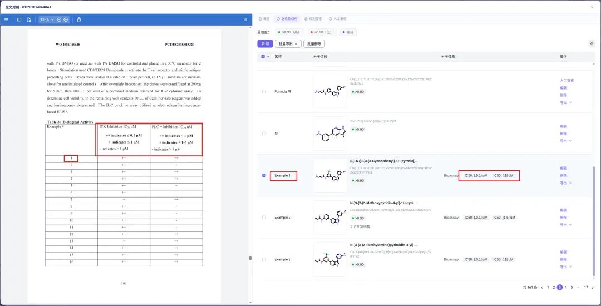Screen dimensions: 601x306
Task: Open the 133% zoom level dropdown
Action: tap(47, 19)
